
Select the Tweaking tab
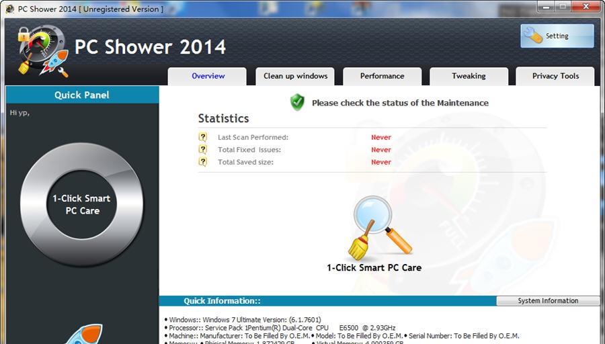469,76
